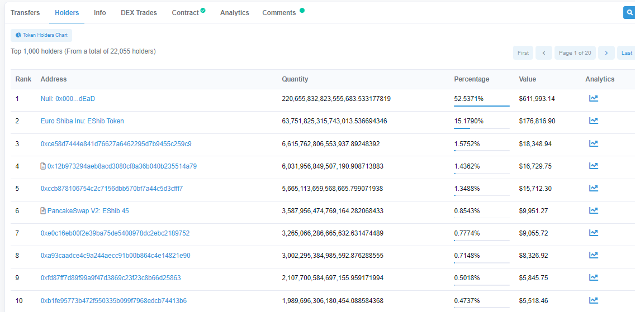Open the Comments tab
Image resolution: width=635 pixels, height=312 pixels.
tap(279, 12)
